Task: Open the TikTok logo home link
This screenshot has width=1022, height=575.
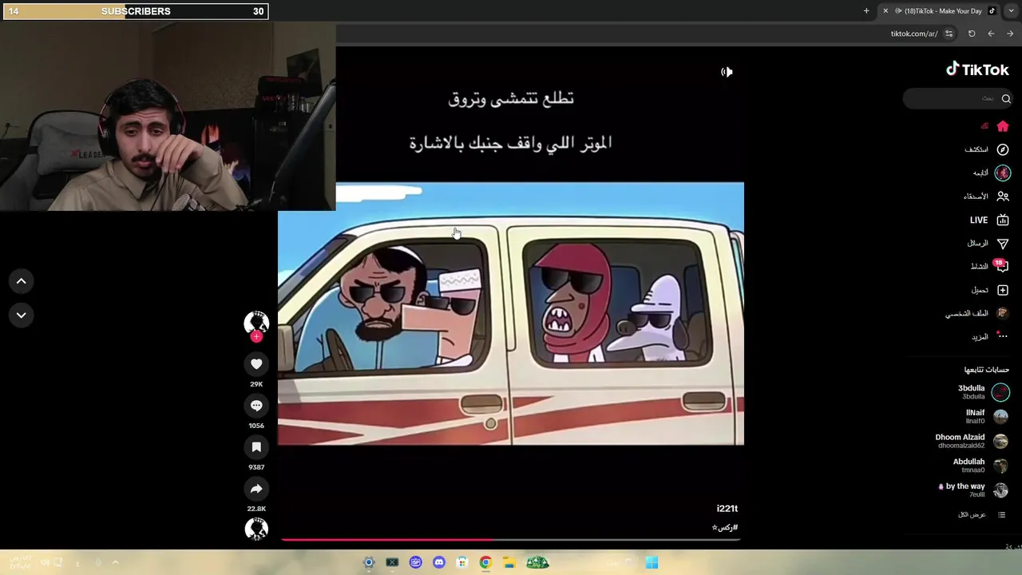Action: (x=977, y=69)
